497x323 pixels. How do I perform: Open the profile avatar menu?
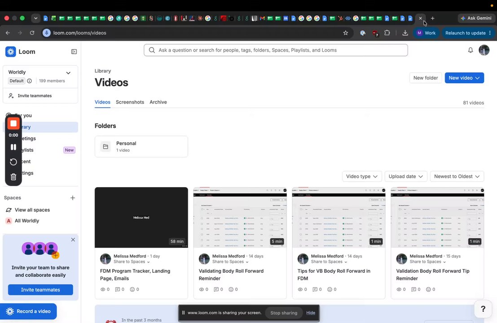[484, 50]
